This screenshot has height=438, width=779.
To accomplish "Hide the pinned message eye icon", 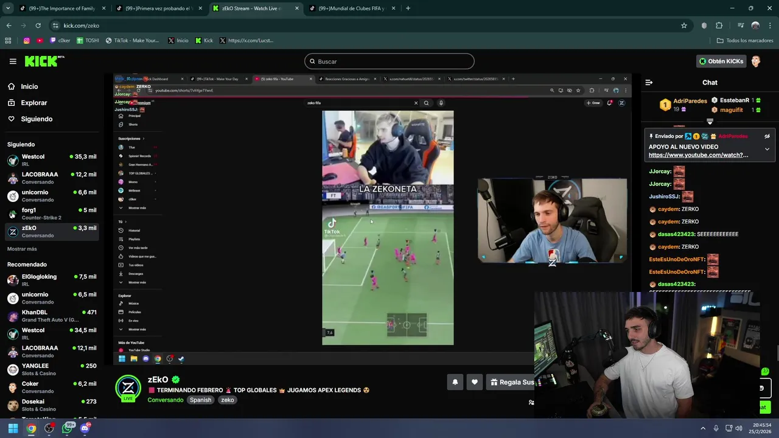I will click(x=767, y=136).
